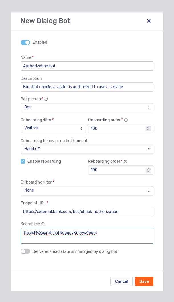Click inside the Endpoint URL field
Image resolution: width=174 pixels, height=302 pixels.
tap(87, 212)
